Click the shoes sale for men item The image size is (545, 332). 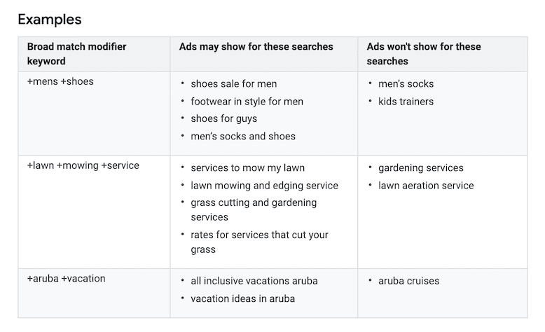tap(233, 84)
